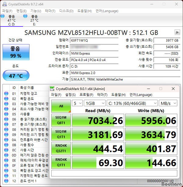Click status orb for attribute 01 row
183x187 pixels.
6,93
